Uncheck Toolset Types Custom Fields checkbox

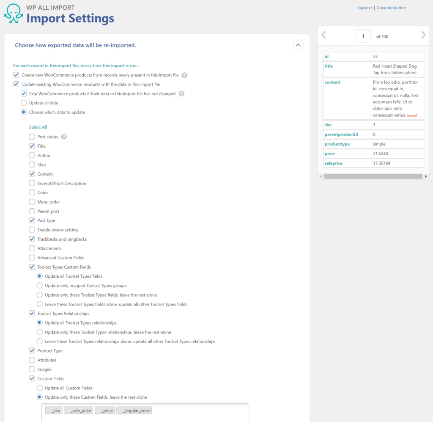click(x=32, y=267)
